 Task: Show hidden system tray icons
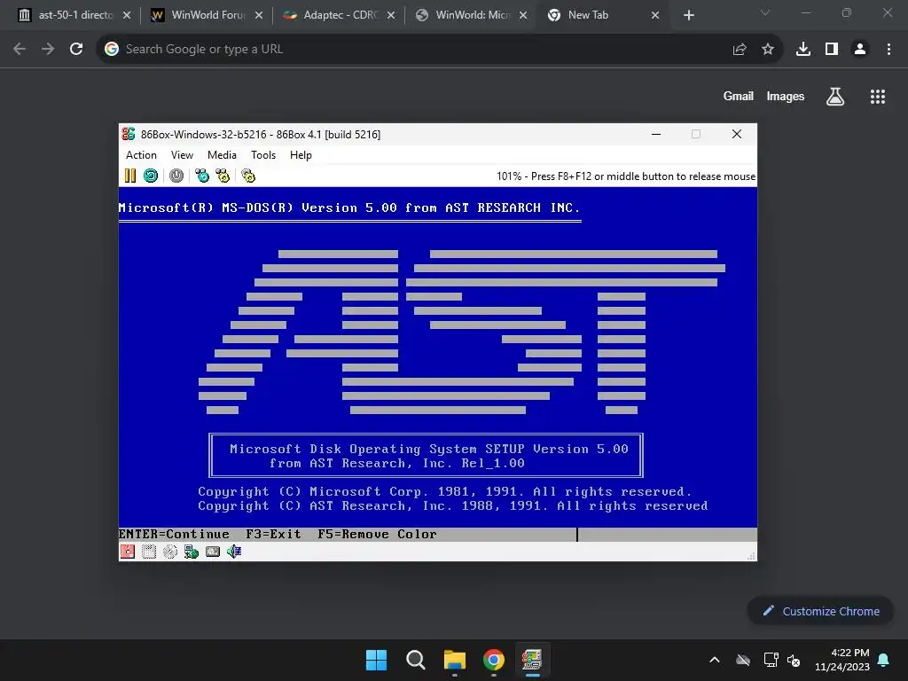point(715,660)
